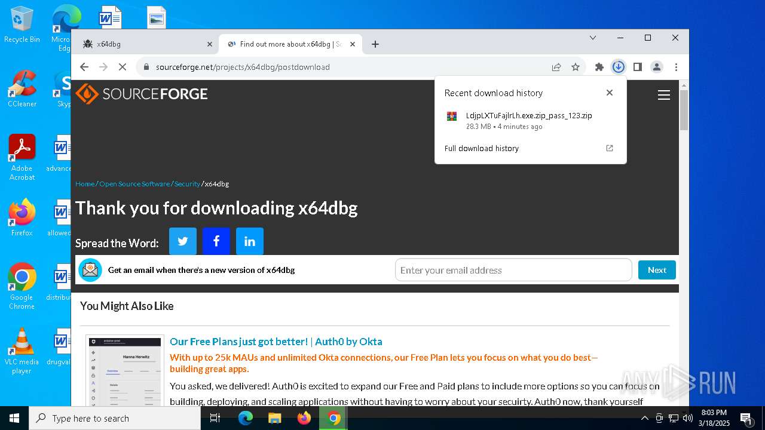Screen dimensions: 765x430
Task: Open Chrome three-dot menu
Action: [x=676, y=67]
